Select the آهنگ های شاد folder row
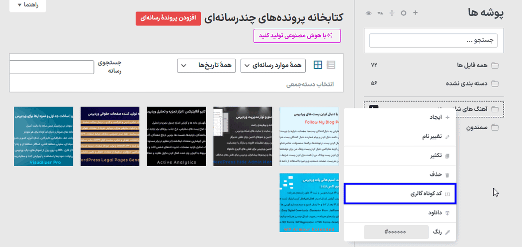The image size is (522, 247). (434, 109)
